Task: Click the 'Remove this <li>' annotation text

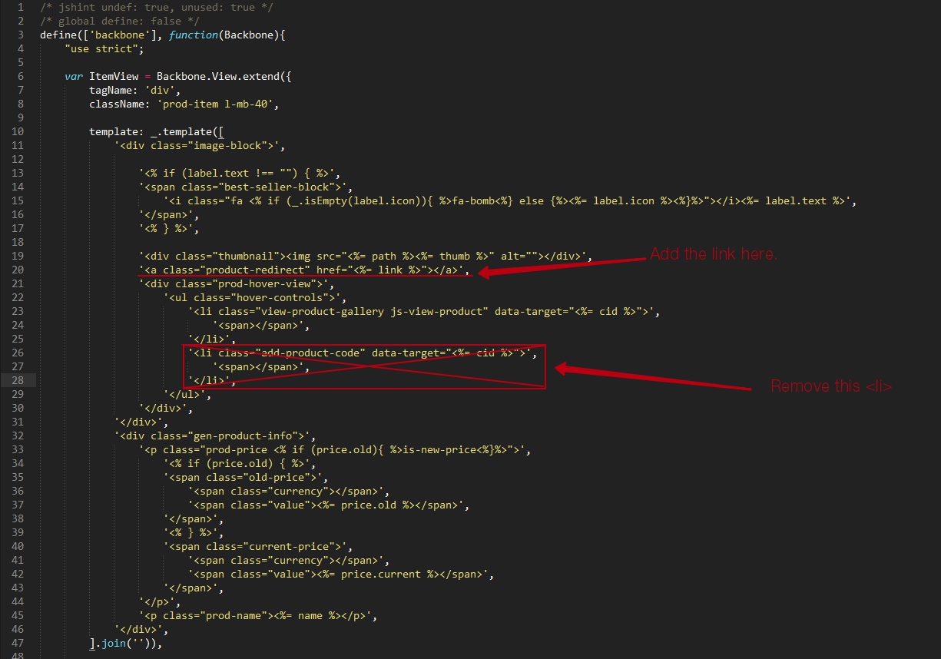Action: 830,386
